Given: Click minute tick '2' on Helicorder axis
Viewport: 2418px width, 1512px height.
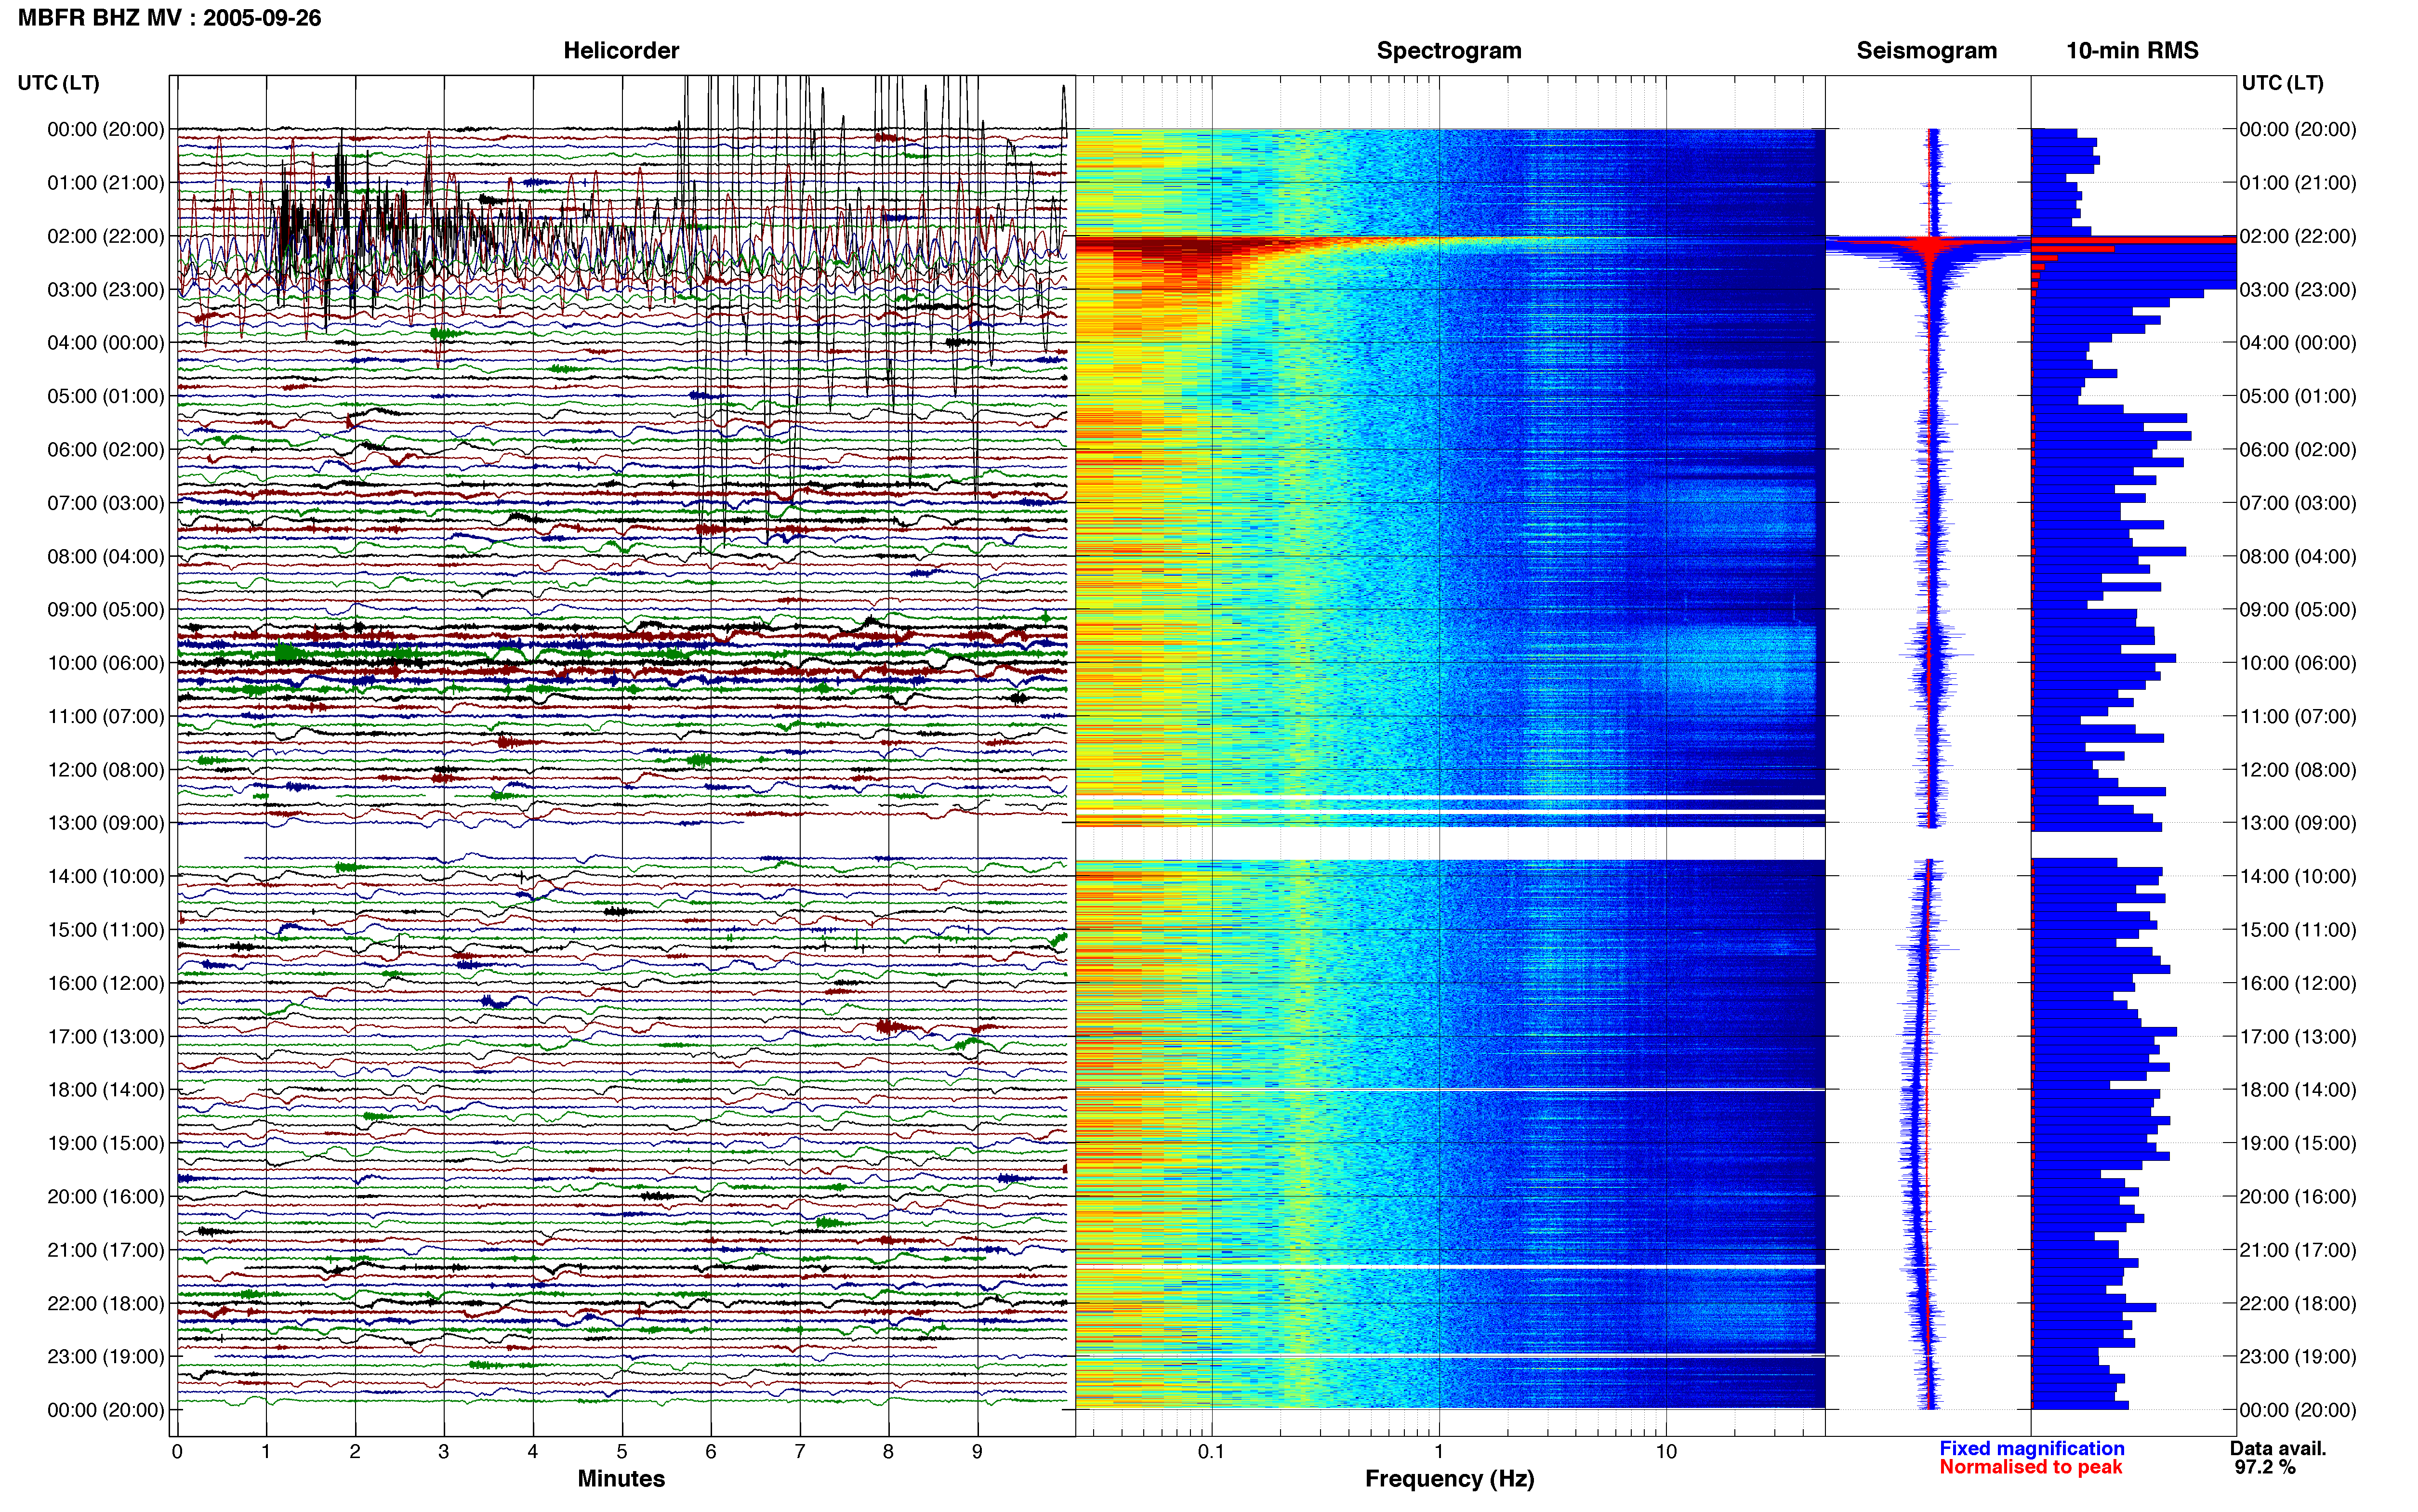Looking at the screenshot, I should click(355, 1452).
